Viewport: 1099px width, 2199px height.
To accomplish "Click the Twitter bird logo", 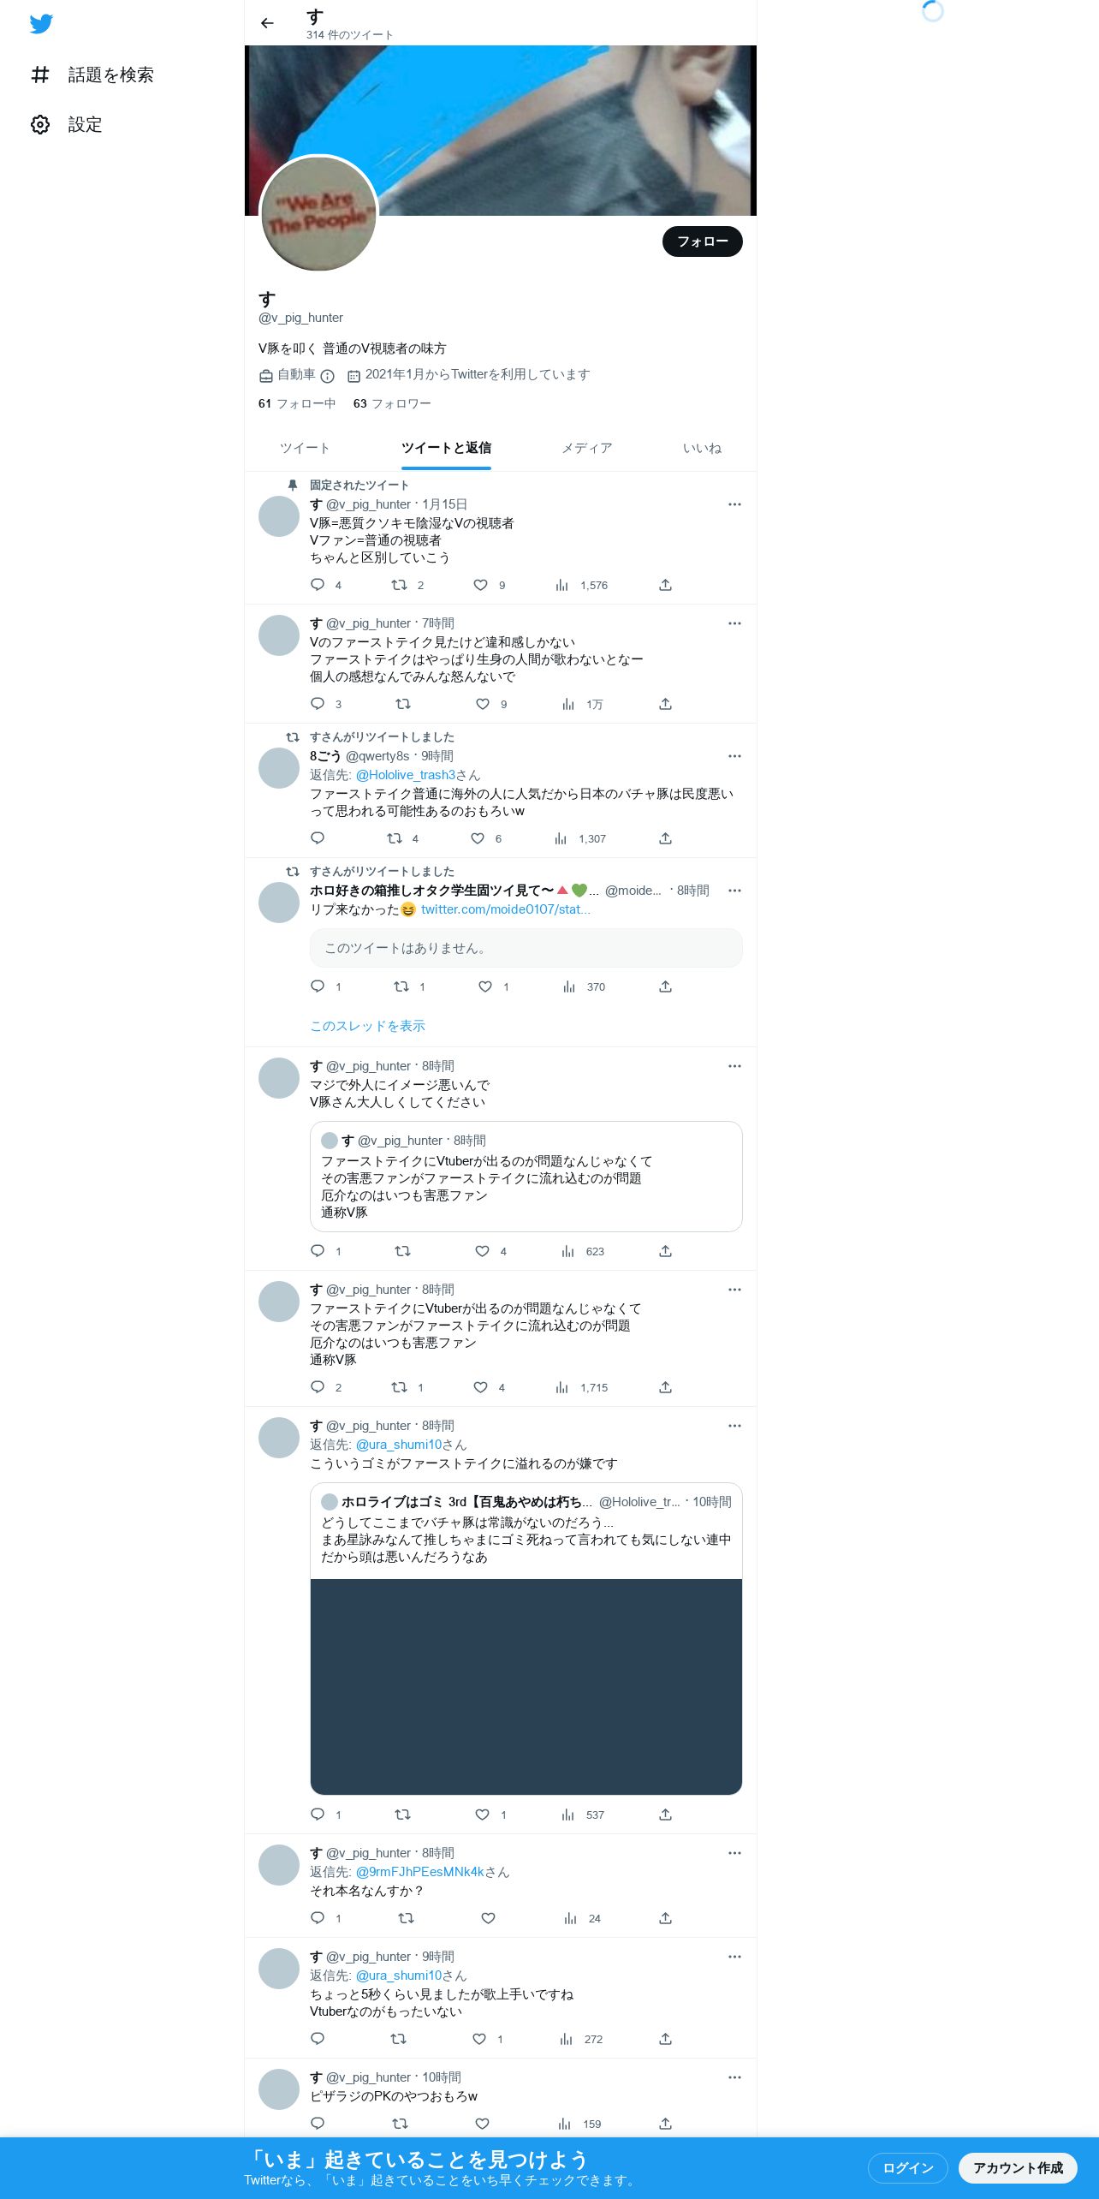I will point(41,24).
